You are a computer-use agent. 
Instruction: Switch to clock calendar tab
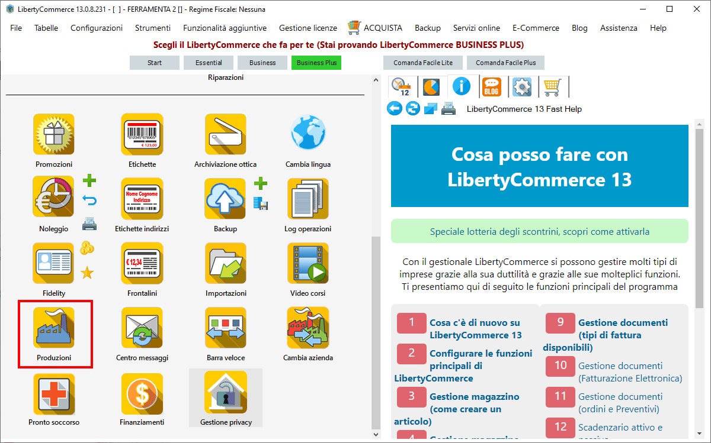tap(402, 87)
